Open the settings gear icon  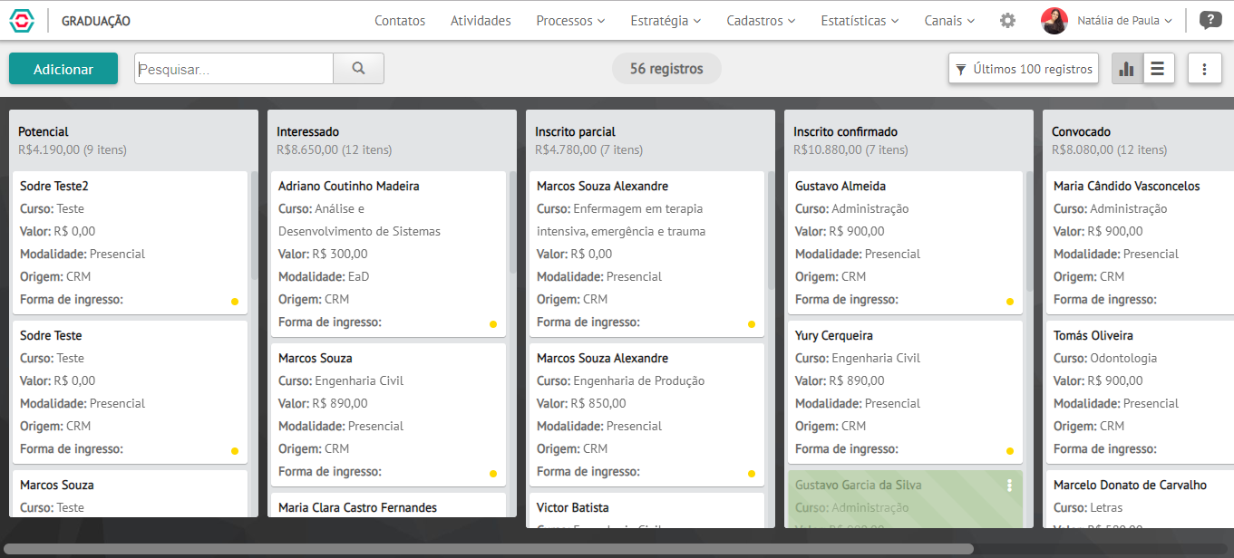coord(1007,21)
